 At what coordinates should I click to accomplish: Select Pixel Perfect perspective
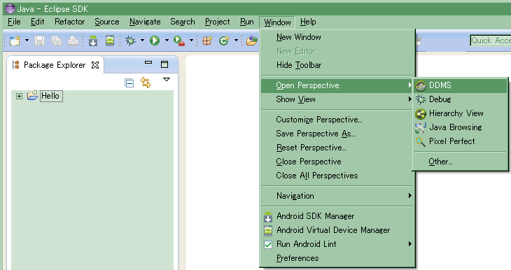click(x=461, y=141)
